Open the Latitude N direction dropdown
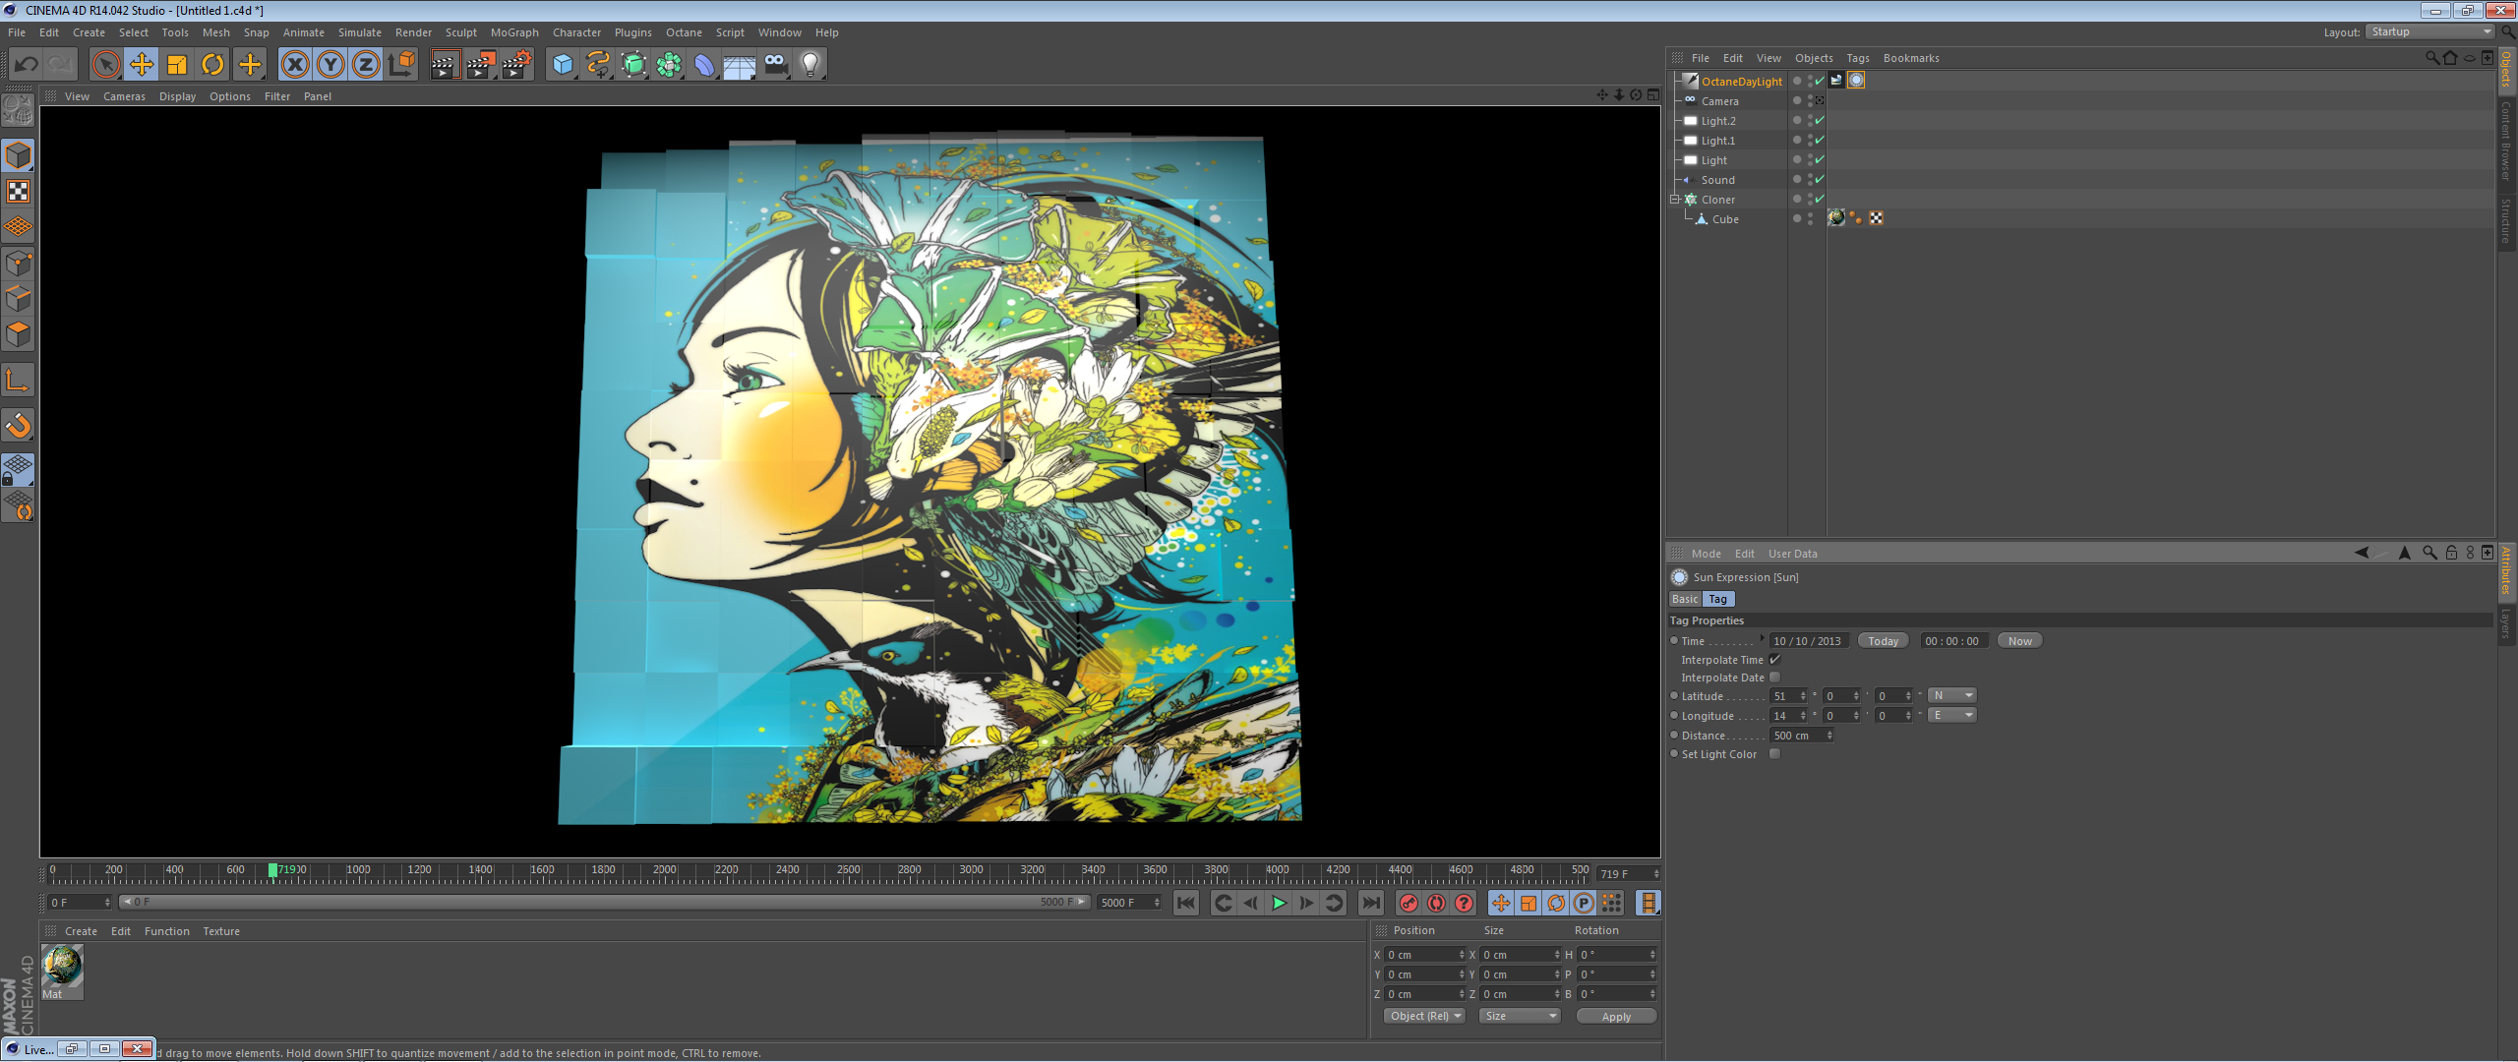The height and width of the screenshot is (1062, 2518). click(1951, 696)
